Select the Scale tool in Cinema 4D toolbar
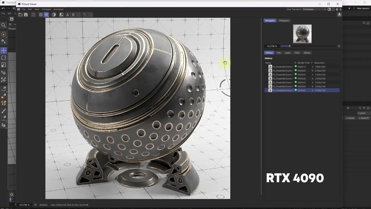The width and height of the screenshot is (371, 209). pos(3,65)
